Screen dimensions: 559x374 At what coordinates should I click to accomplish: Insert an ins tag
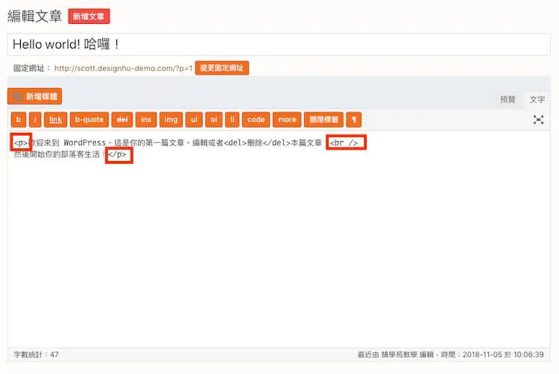(x=146, y=120)
